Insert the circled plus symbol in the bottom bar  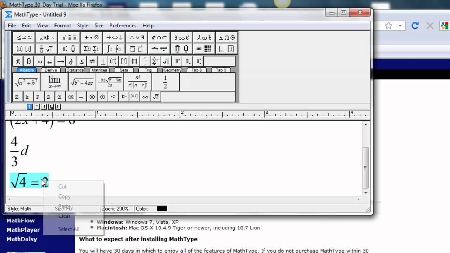click(103, 97)
